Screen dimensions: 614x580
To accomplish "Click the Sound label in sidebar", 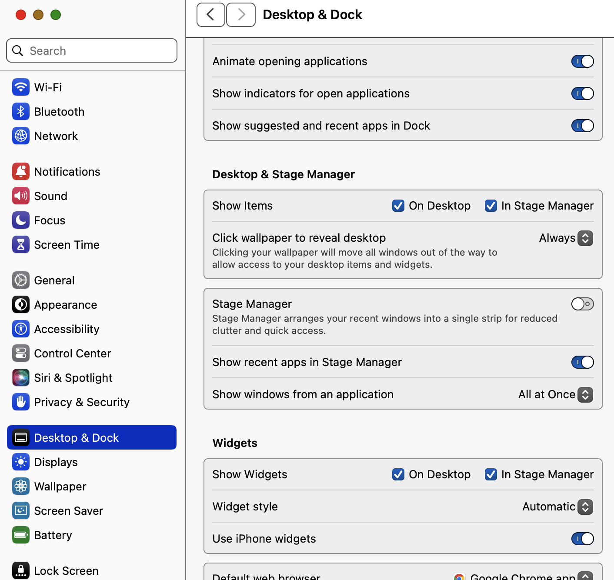I will pyautogui.click(x=51, y=196).
